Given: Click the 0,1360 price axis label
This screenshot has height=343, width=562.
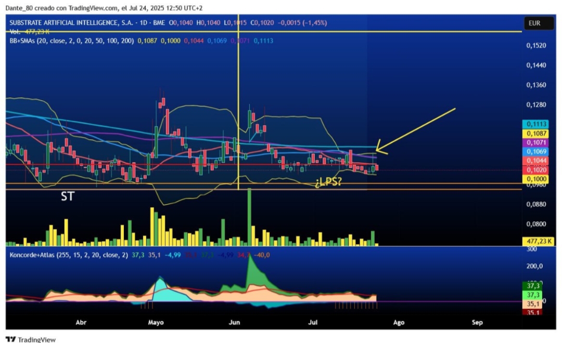Looking at the screenshot, I should click(x=536, y=85).
